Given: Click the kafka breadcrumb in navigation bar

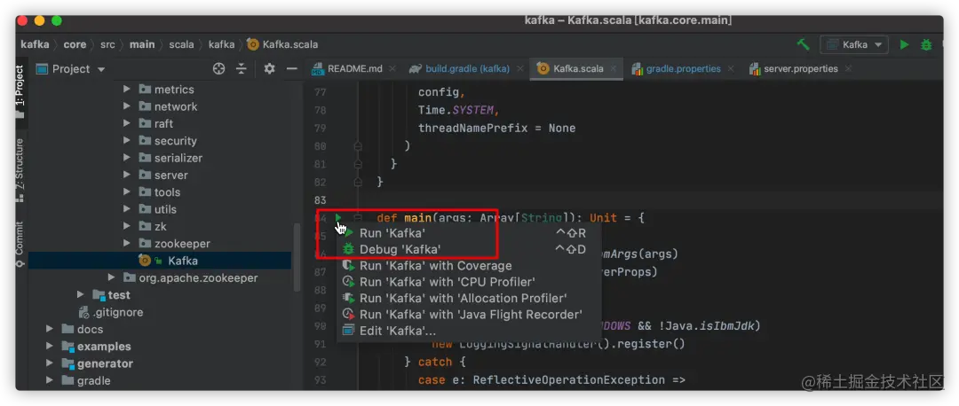Looking at the screenshot, I should [35, 44].
